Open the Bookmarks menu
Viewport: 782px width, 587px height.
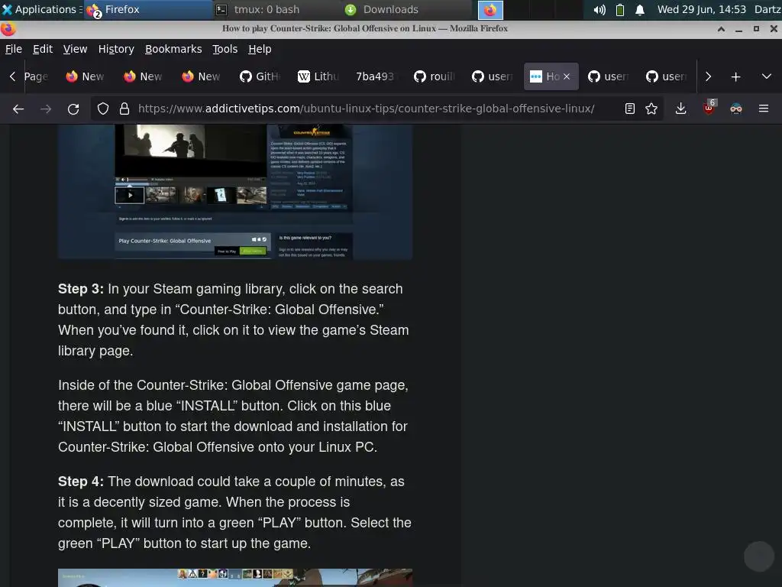coord(173,49)
